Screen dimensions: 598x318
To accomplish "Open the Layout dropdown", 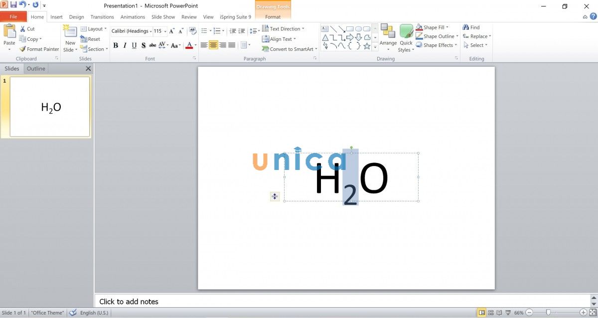I will coord(94,28).
